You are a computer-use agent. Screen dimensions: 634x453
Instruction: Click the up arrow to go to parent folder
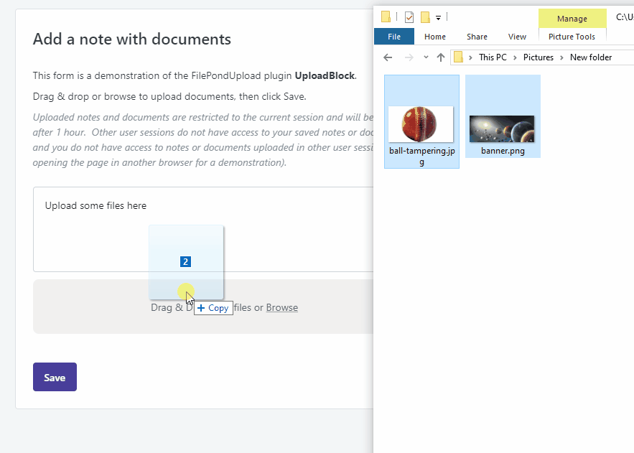(x=440, y=56)
